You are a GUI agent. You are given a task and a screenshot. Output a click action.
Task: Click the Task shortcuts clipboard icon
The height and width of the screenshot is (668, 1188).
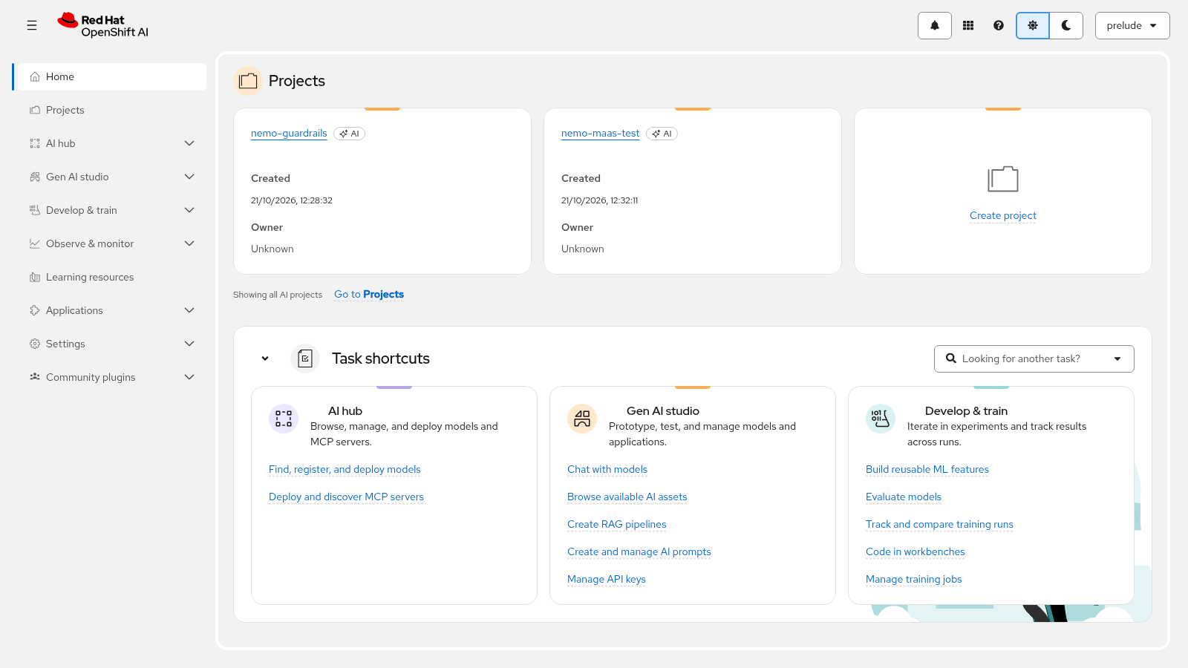tap(305, 358)
